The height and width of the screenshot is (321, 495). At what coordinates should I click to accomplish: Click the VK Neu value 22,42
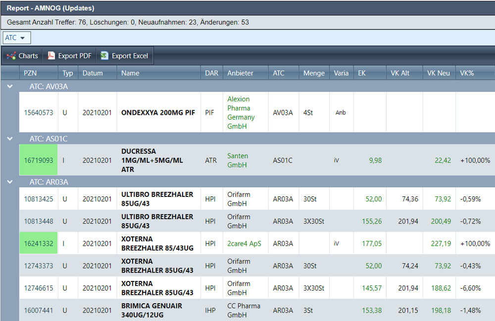[x=443, y=160]
